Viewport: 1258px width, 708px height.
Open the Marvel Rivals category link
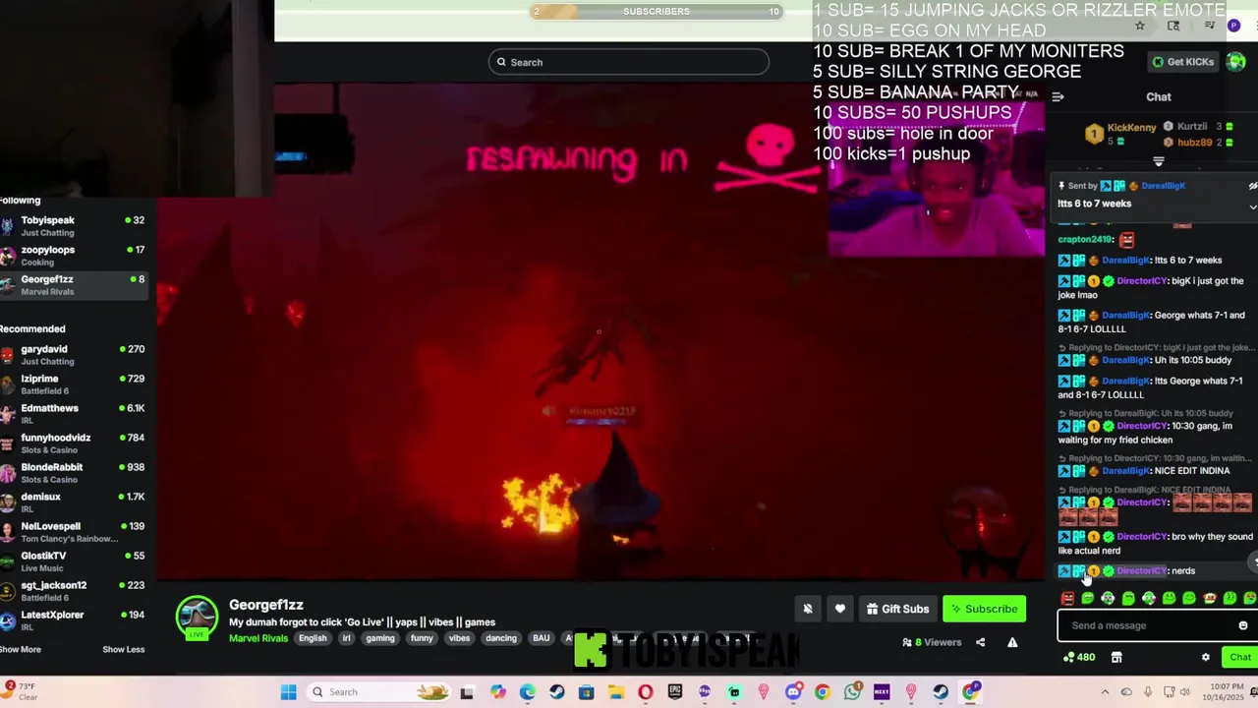point(258,638)
